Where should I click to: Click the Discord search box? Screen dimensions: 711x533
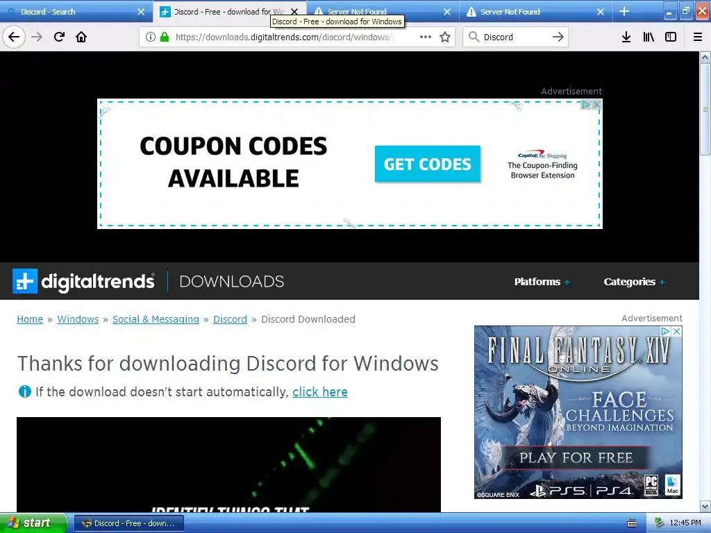coord(515,37)
